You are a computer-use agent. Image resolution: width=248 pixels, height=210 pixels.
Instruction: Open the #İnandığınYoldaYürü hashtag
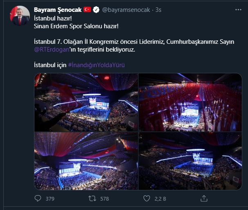click(96, 65)
